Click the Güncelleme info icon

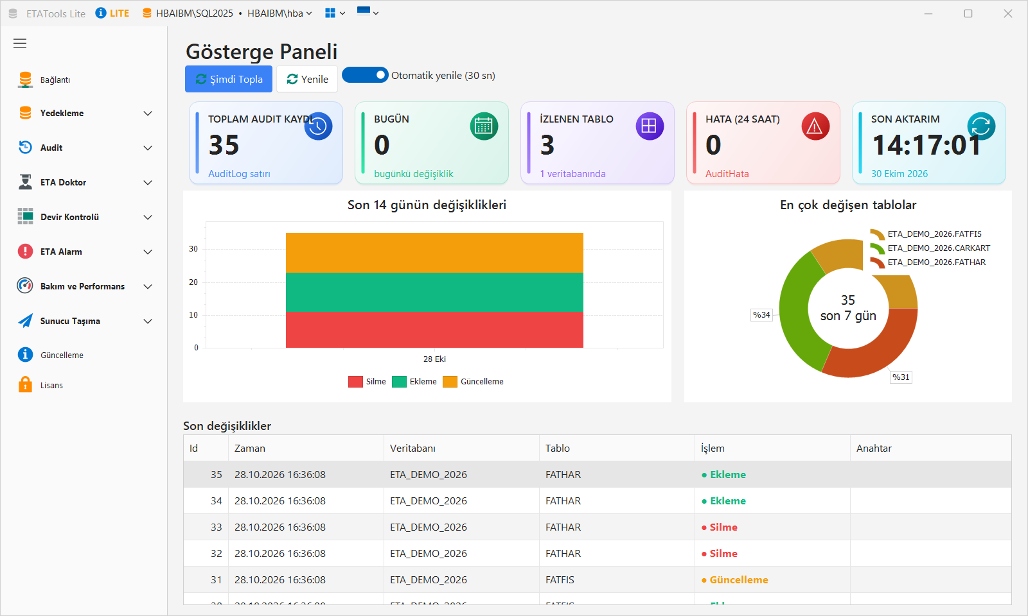[x=25, y=354]
